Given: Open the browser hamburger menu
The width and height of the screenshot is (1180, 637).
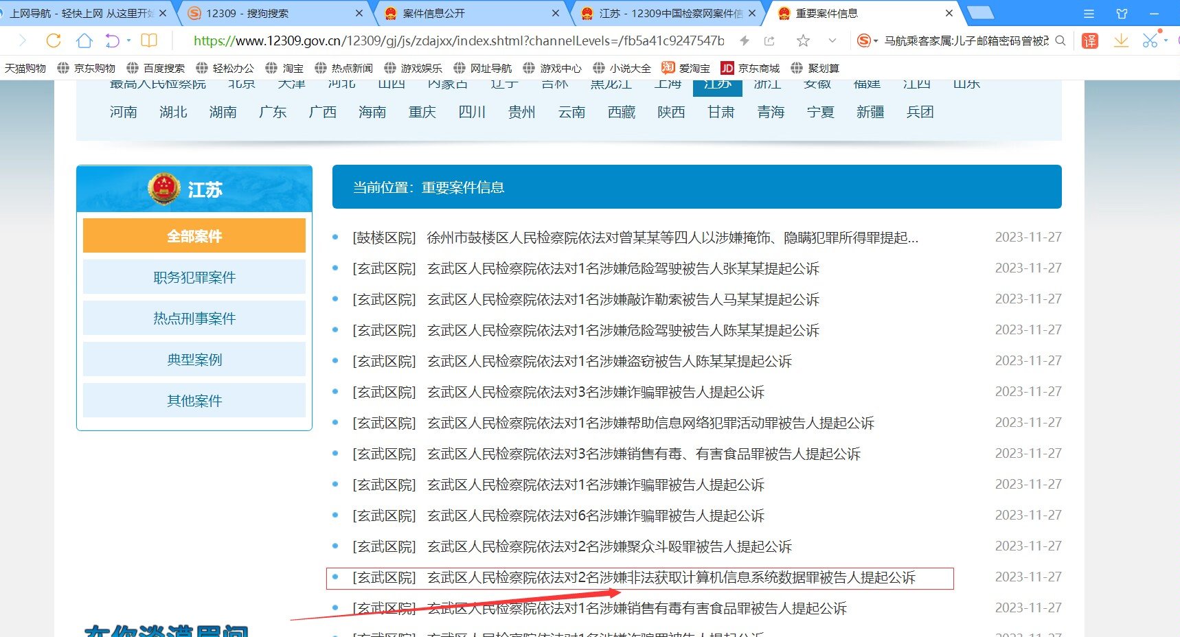Looking at the screenshot, I should [1089, 13].
